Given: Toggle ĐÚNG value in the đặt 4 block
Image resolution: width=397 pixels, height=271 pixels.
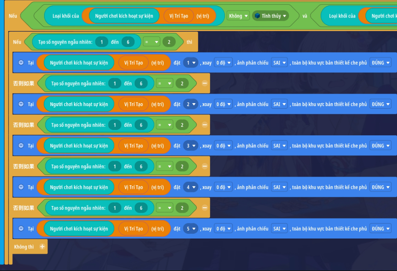Looking at the screenshot, I should click(380, 187).
